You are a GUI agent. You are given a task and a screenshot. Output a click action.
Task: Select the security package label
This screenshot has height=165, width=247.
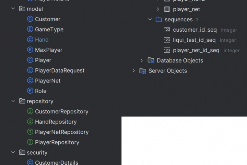37,153
